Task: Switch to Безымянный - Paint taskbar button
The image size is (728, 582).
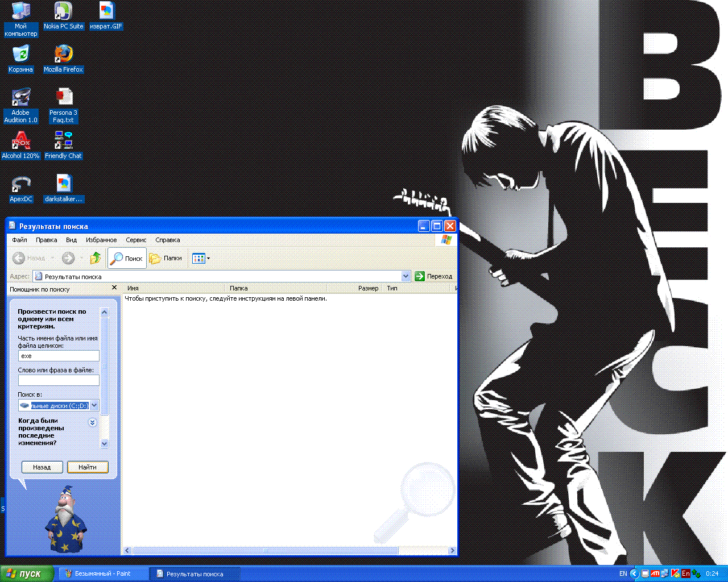Action: click(x=103, y=574)
